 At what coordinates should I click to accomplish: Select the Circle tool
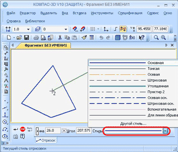pyautogui.click(x=5, y=122)
